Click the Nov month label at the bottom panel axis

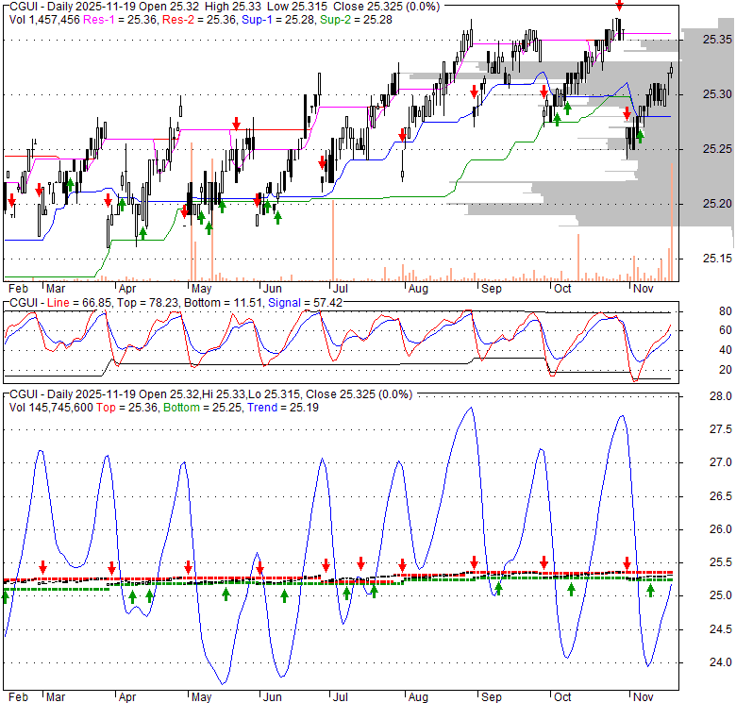[x=644, y=696]
